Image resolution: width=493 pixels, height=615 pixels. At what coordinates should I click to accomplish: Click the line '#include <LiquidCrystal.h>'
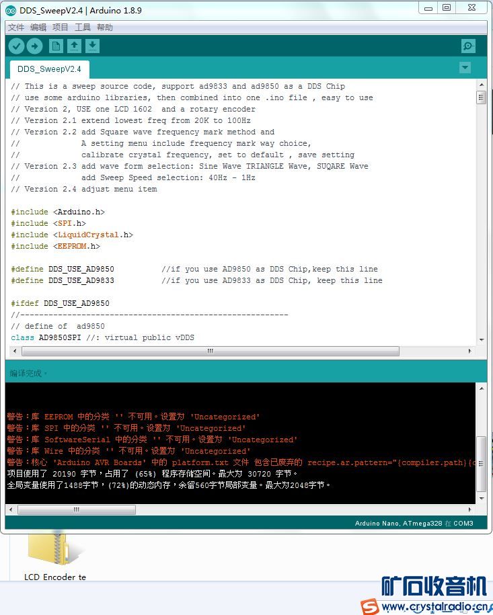coord(72,235)
